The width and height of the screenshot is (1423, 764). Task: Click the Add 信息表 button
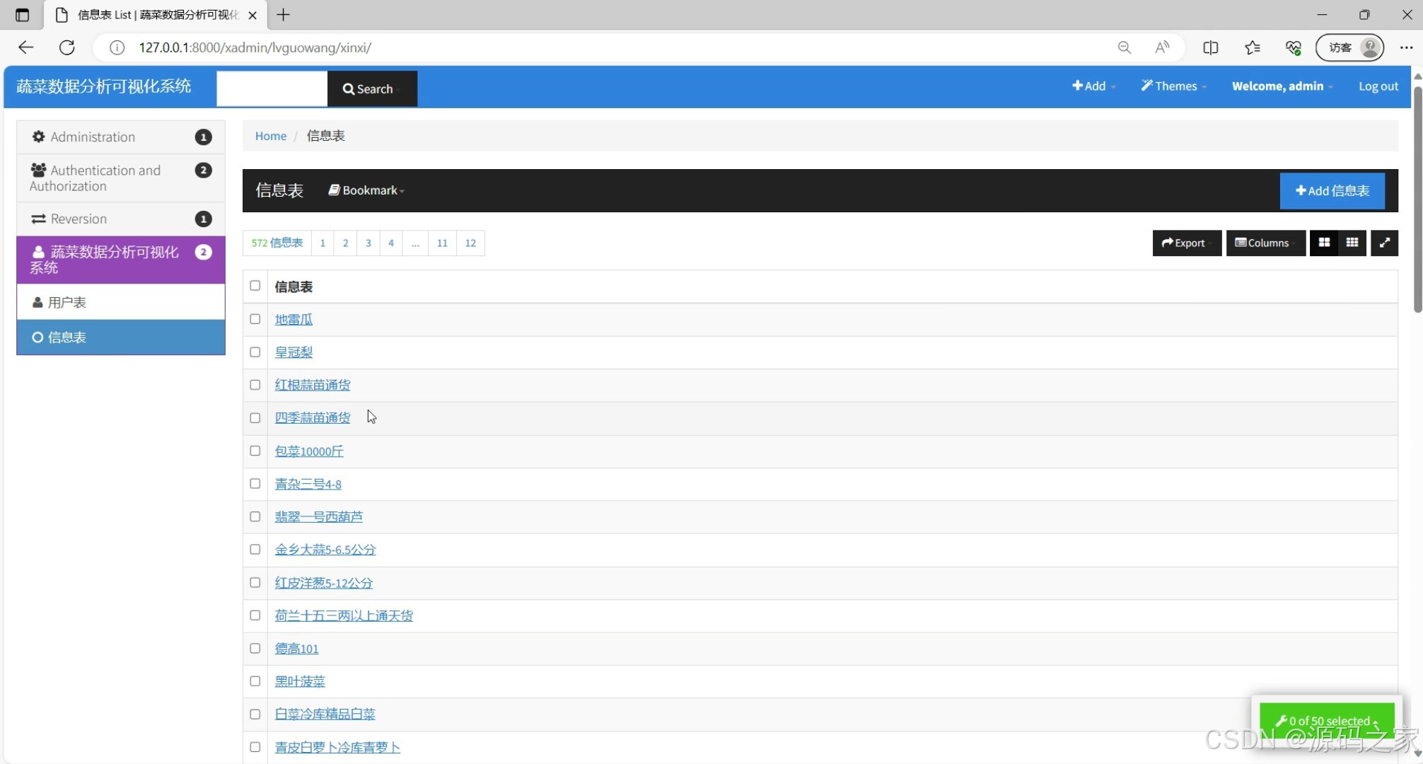click(x=1332, y=190)
